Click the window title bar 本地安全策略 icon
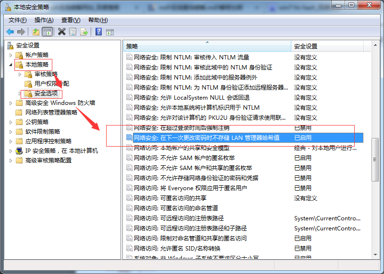The width and height of the screenshot is (384, 274). 8,7
